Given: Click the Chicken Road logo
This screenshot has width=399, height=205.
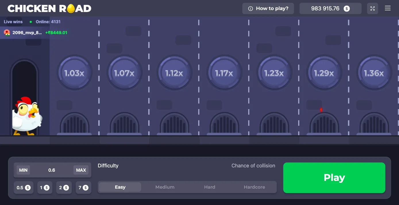Looking at the screenshot, I should pyautogui.click(x=49, y=9).
